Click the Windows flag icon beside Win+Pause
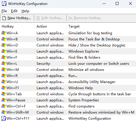 pyautogui.click(x=3, y=100)
